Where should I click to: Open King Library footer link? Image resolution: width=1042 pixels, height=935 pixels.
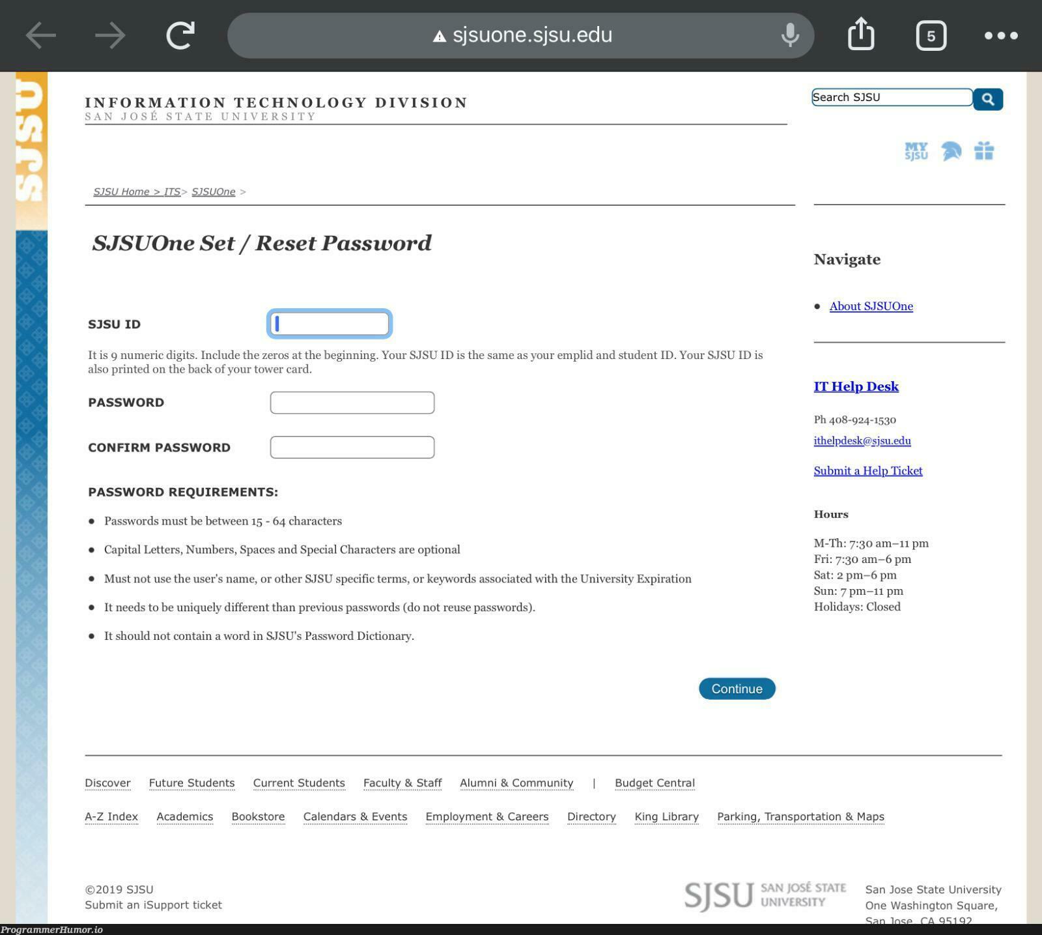(666, 816)
